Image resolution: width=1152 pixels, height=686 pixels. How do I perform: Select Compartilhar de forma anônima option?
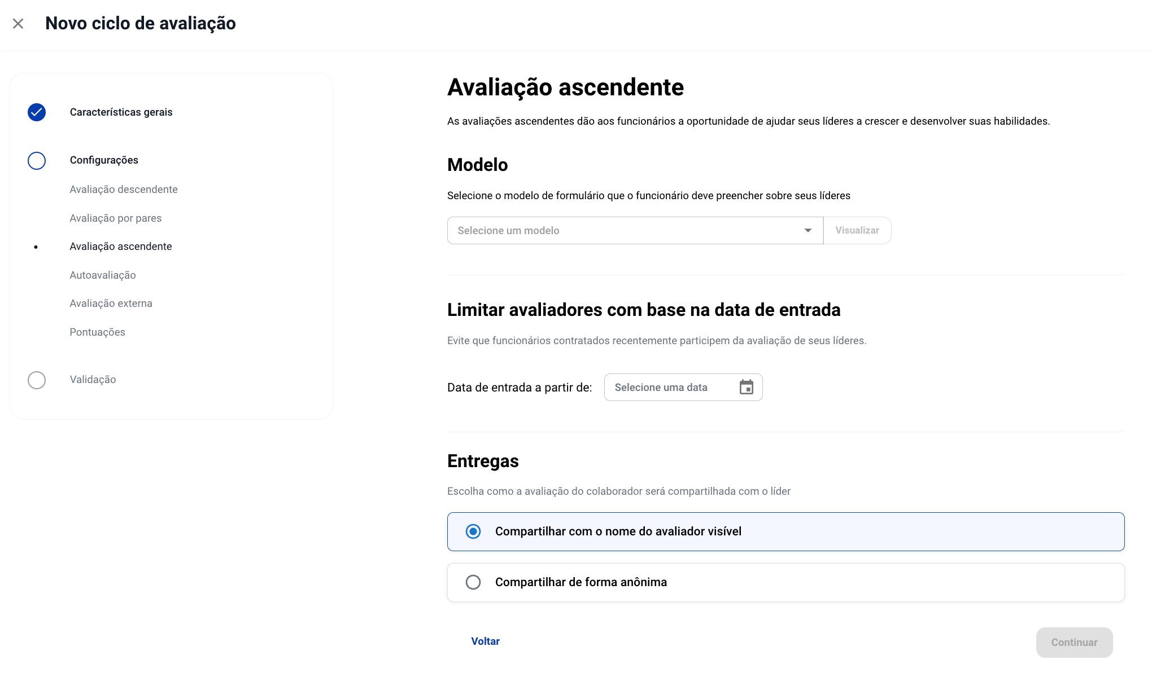click(x=786, y=582)
